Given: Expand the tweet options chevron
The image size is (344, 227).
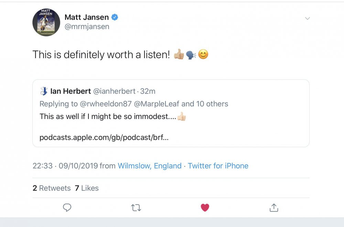Looking at the screenshot, I should pos(308,19).
